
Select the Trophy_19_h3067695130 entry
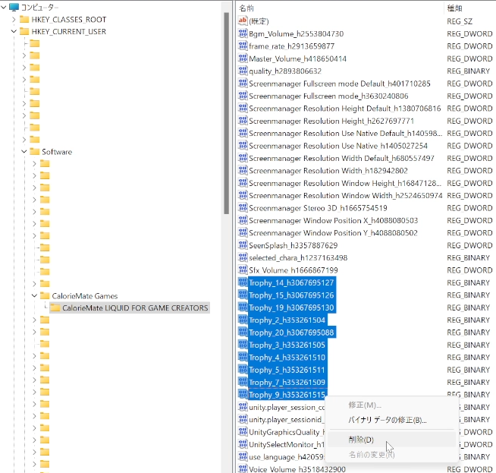291,307
